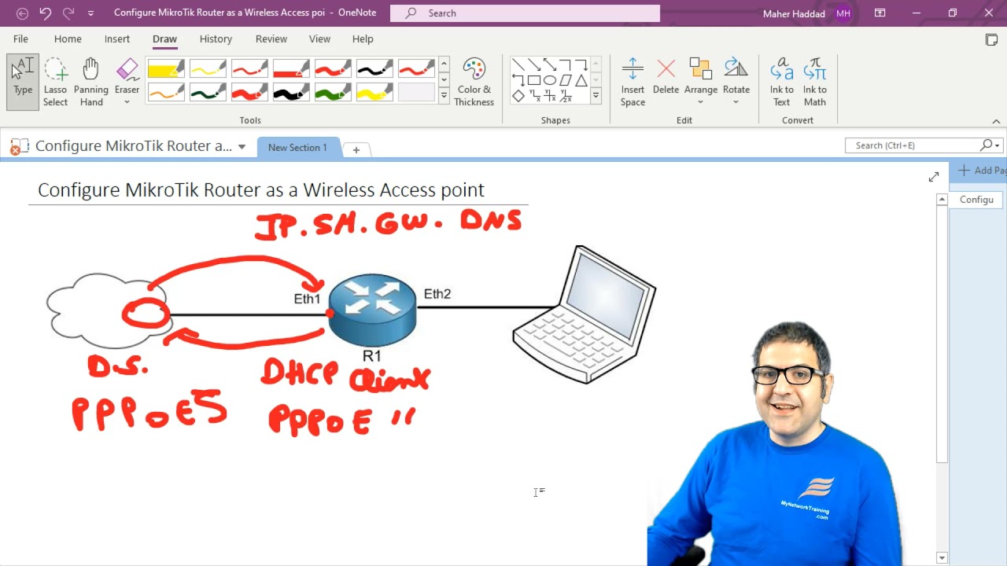Click the Undo button

[45, 13]
